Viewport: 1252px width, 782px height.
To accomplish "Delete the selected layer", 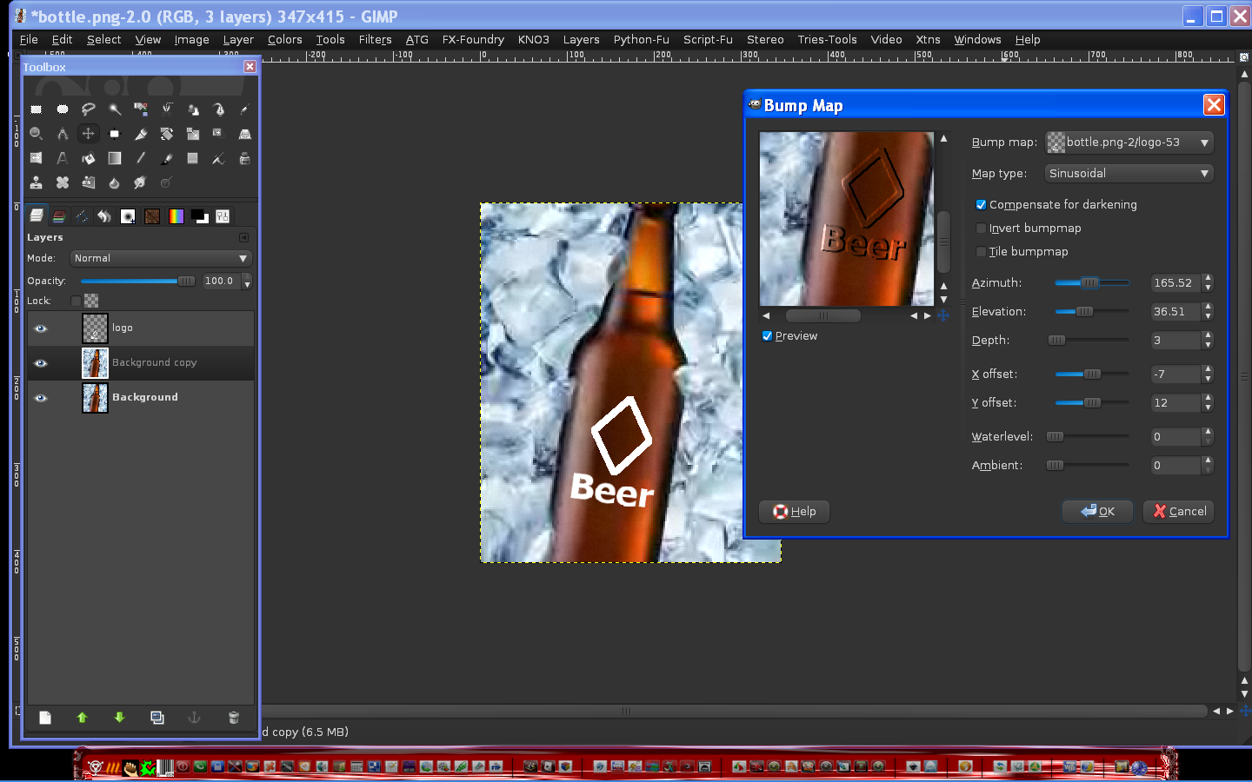I will point(233,718).
